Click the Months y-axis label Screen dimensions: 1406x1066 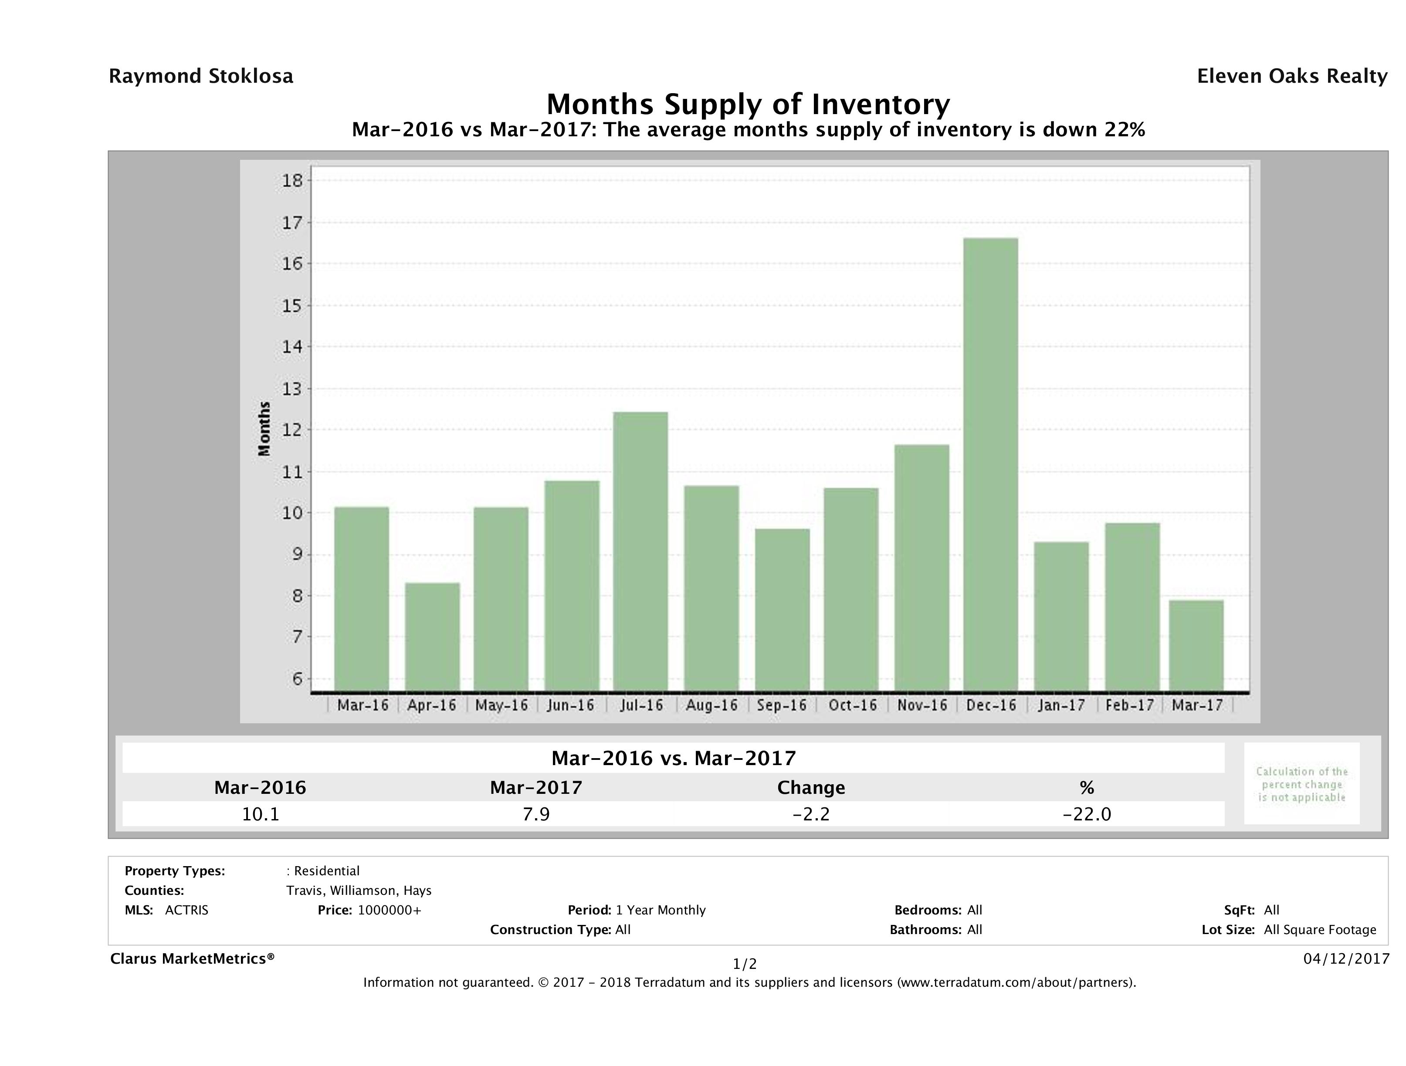(264, 429)
